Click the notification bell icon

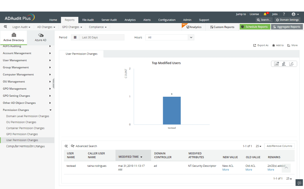pos(265,14)
